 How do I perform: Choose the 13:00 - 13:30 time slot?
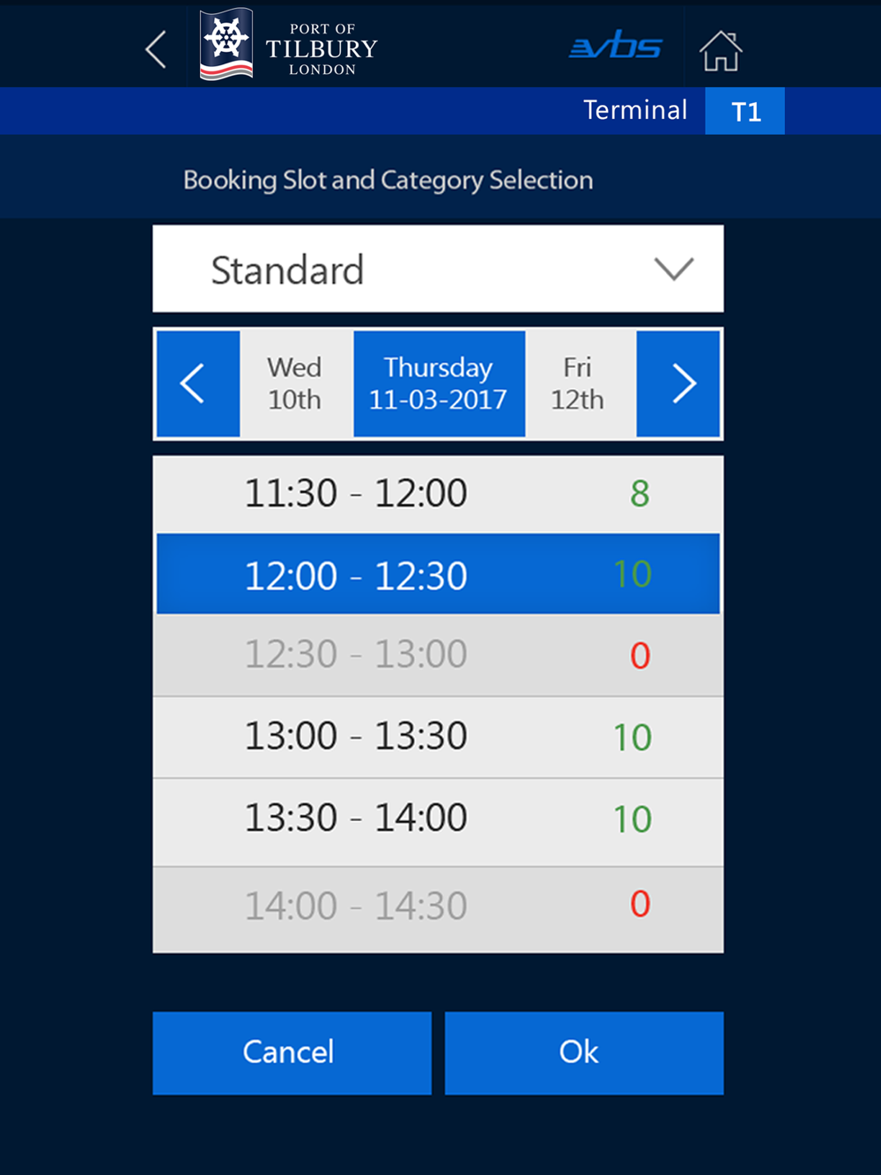[438, 737]
